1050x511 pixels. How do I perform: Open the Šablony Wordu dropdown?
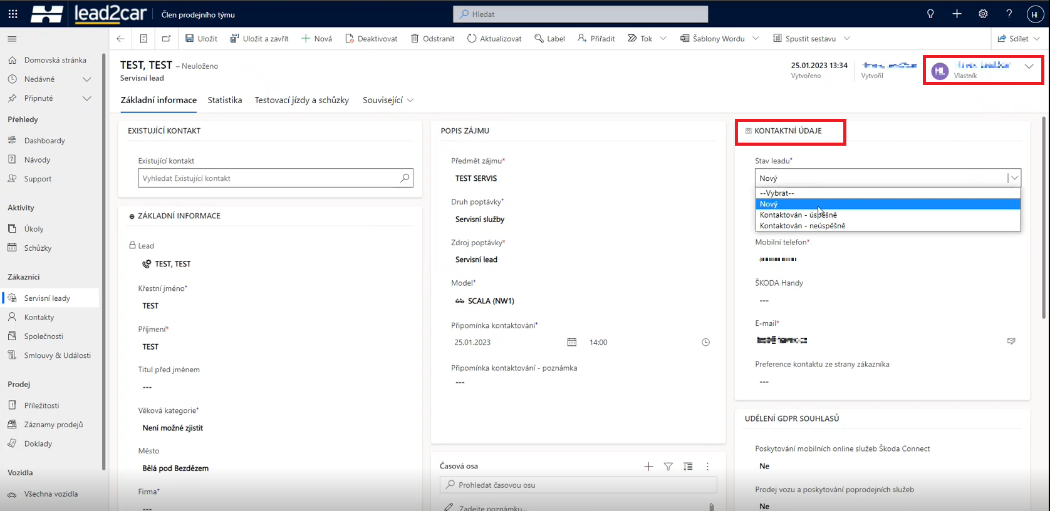(x=756, y=39)
